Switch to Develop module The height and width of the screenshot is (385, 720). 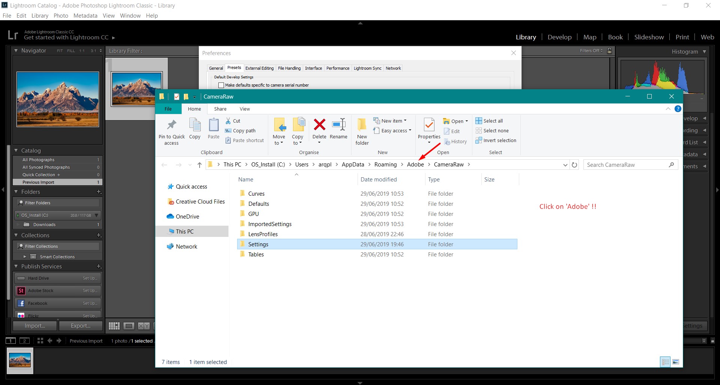point(559,37)
